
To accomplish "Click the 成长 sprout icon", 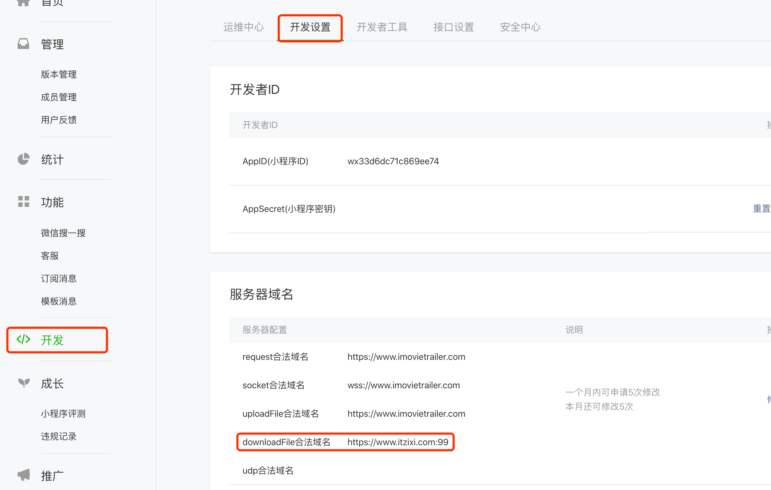I will 23,383.
